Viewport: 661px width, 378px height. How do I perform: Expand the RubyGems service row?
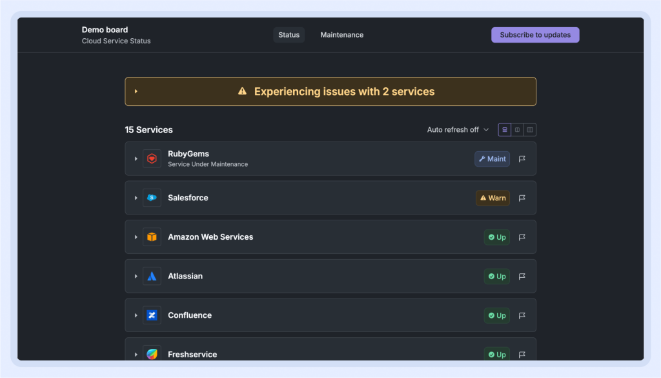pyautogui.click(x=136, y=159)
